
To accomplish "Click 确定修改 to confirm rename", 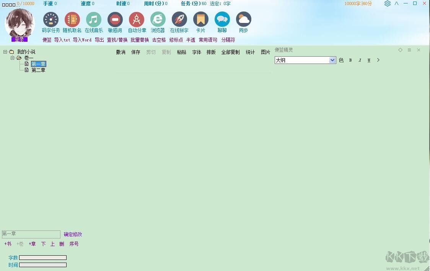I will [x=73, y=234].
